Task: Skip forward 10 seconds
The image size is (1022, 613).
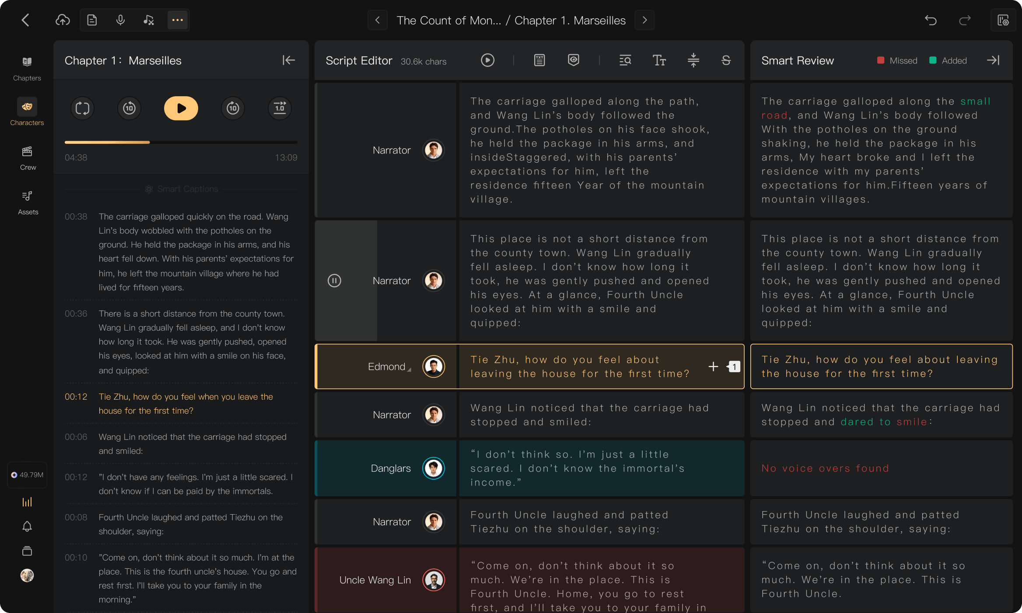Action: tap(233, 108)
